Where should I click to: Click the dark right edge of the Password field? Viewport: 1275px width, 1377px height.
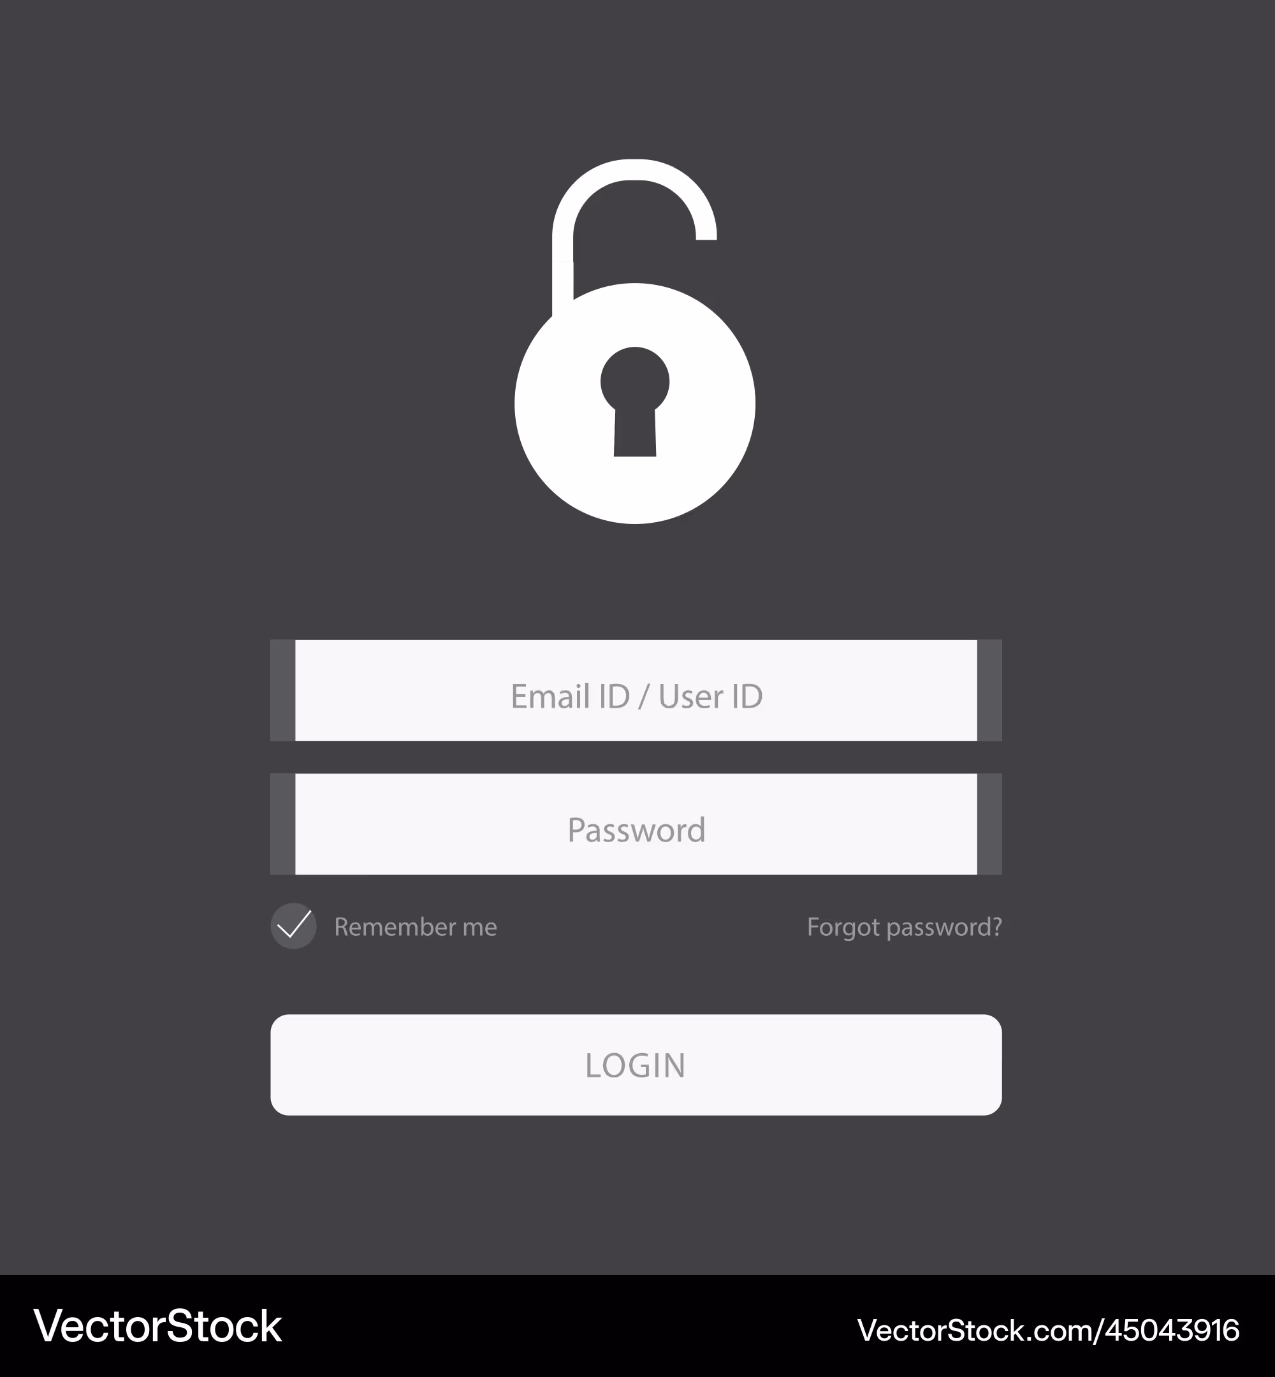(989, 824)
